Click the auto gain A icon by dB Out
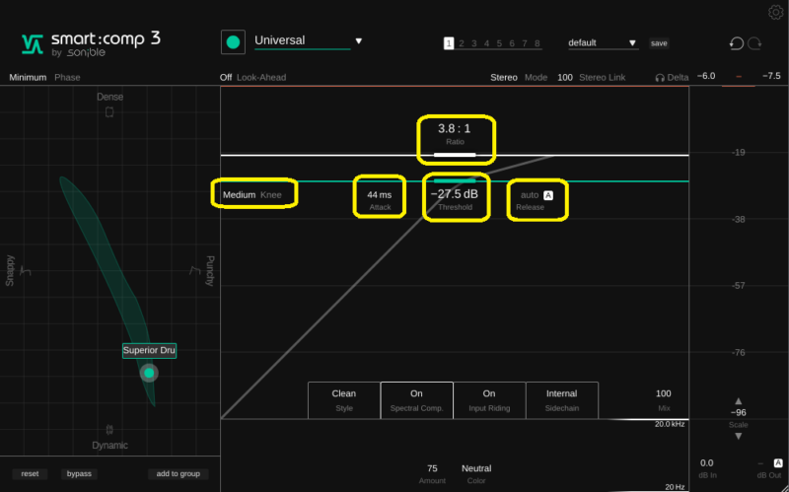 point(778,462)
